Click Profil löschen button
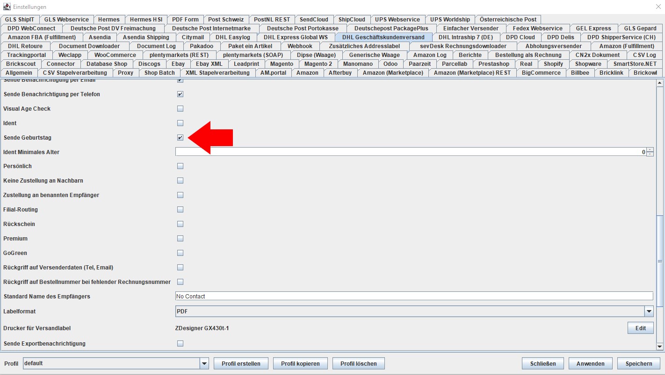The width and height of the screenshot is (665, 375). 359,364
